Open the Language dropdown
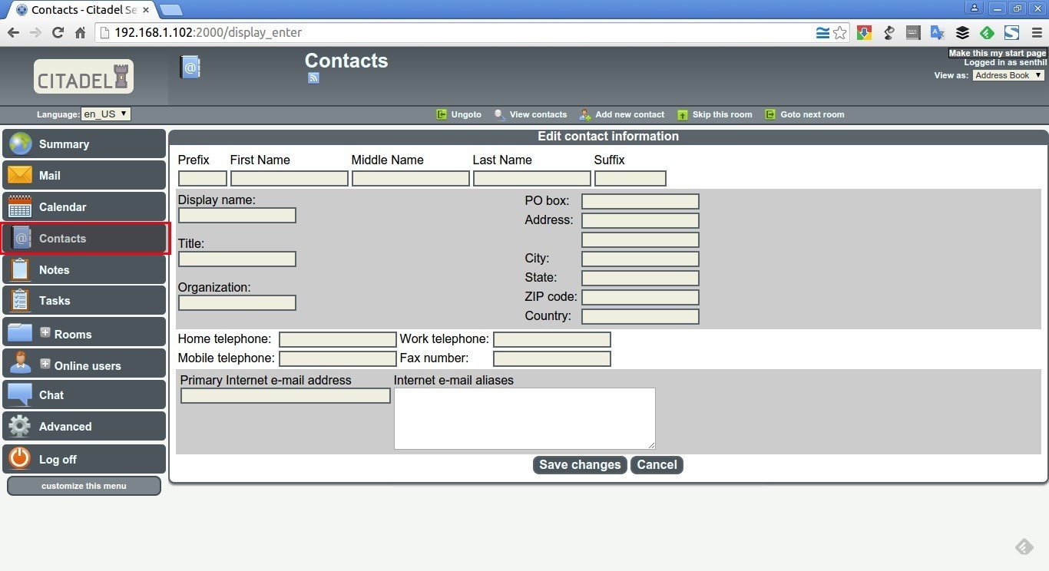This screenshot has width=1049, height=571. pos(106,114)
